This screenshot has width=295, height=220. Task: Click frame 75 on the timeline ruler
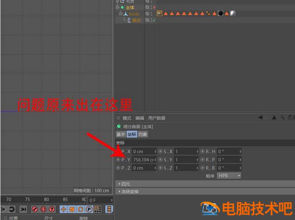coord(27,199)
